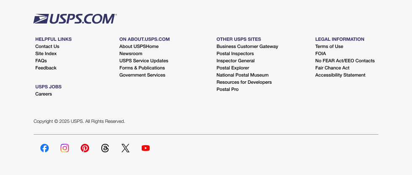Viewport: 412px width, 175px height.
Task: Open No FEAR Act/EEO Contacts link
Action: click(345, 61)
